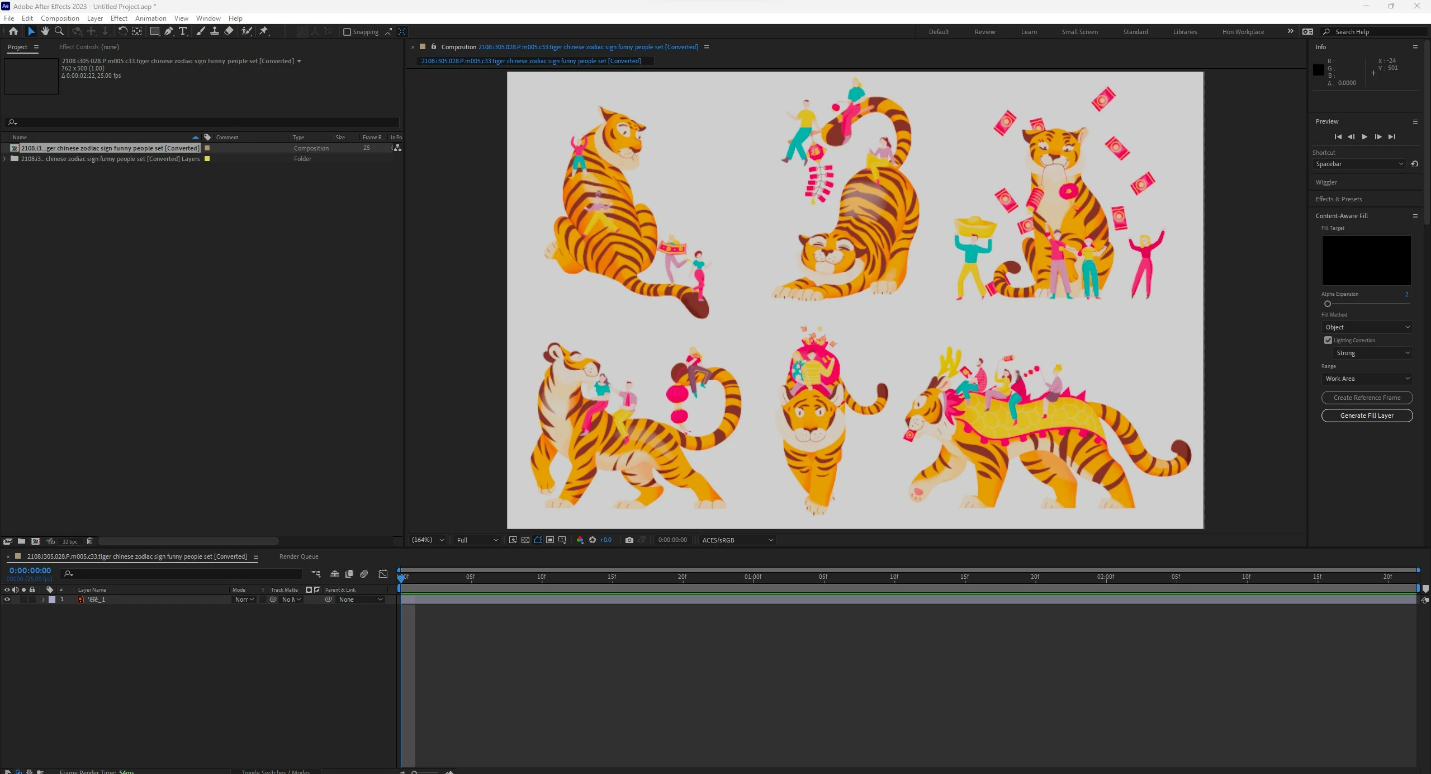Hide layer 1 using eye icon
1431x774 pixels.
pyautogui.click(x=7, y=600)
